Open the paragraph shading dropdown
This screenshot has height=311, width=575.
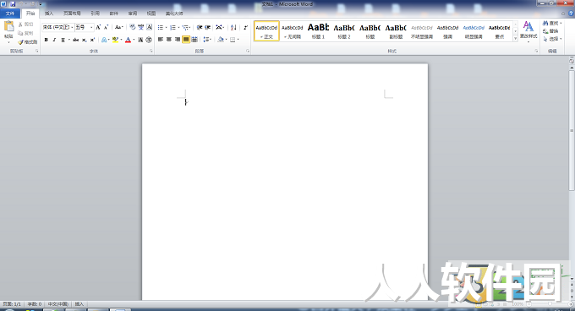point(227,40)
